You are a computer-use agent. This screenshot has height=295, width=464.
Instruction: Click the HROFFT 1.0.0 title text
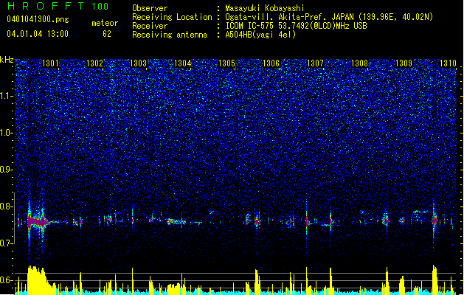[58, 6]
